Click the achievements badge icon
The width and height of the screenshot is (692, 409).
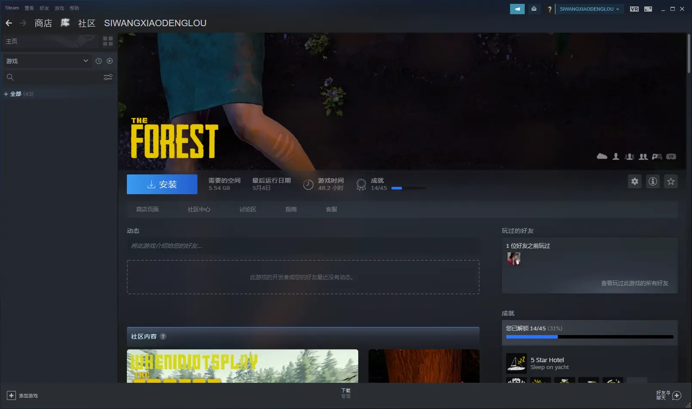pyautogui.click(x=361, y=185)
